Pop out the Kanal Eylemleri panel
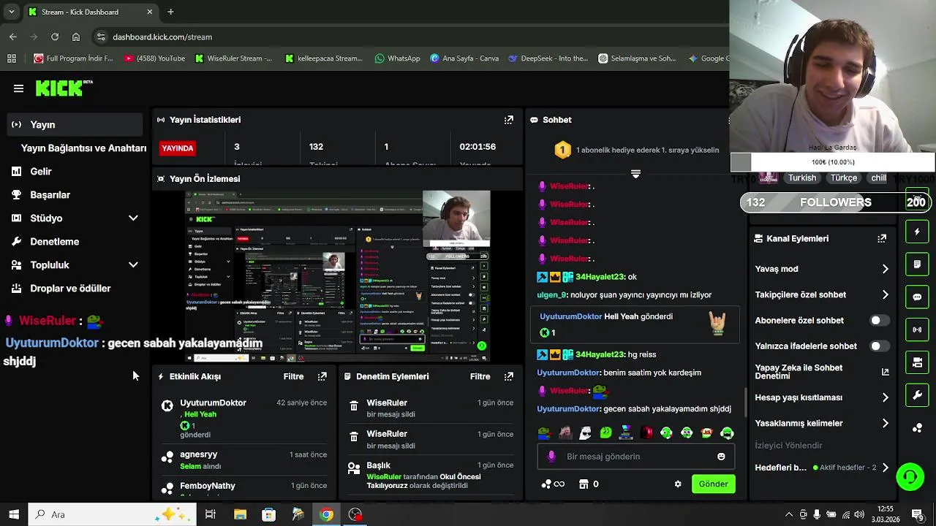 pyautogui.click(x=882, y=238)
